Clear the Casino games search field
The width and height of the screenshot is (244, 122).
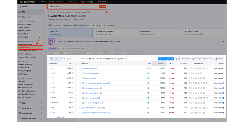point(97,7)
